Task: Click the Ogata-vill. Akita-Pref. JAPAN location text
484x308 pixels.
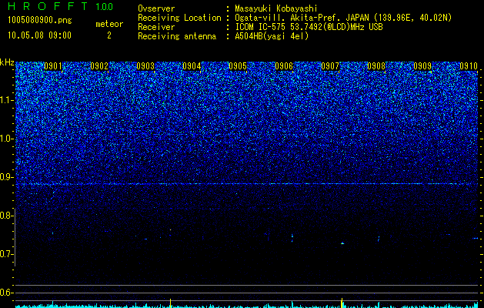Action: tap(343, 18)
